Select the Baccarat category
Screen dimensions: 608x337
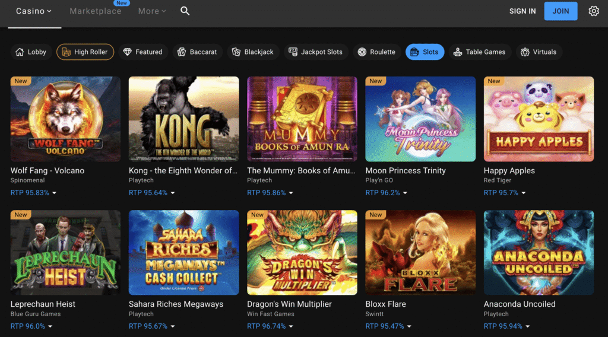197,52
